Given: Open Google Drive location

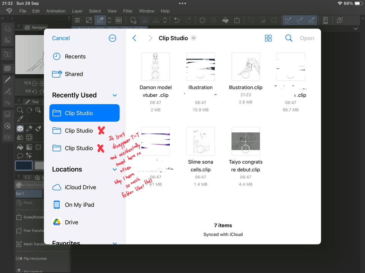Looking at the screenshot, I should [71, 222].
